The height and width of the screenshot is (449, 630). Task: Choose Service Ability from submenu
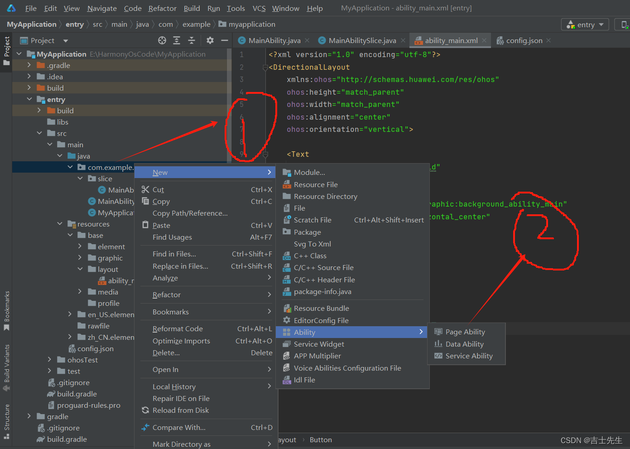coord(466,356)
